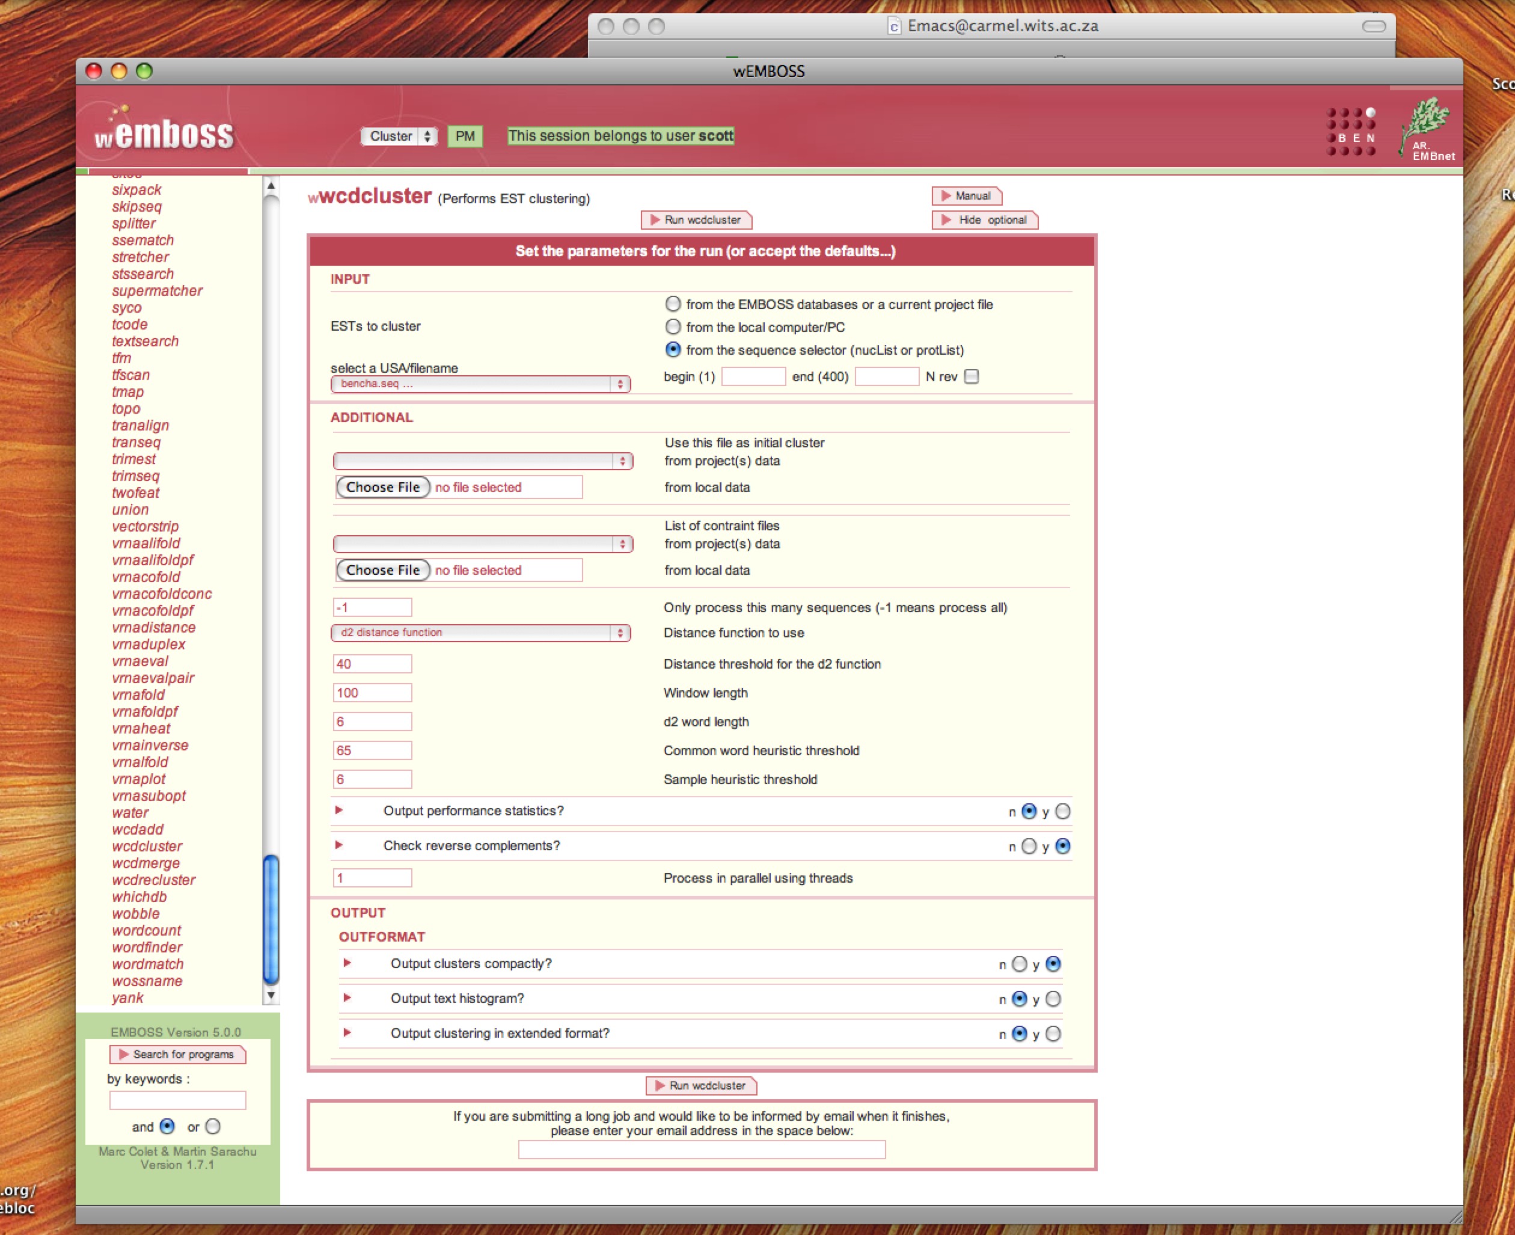Open initial cluster project data dropdown
Screen dimensions: 1515x1235
coord(483,461)
